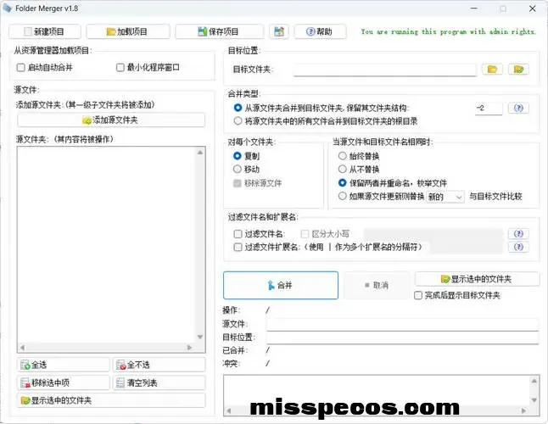This screenshot has height=424, width=548.
Task: Click the large 合并 (Merge) button
Action: click(x=281, y=285)
